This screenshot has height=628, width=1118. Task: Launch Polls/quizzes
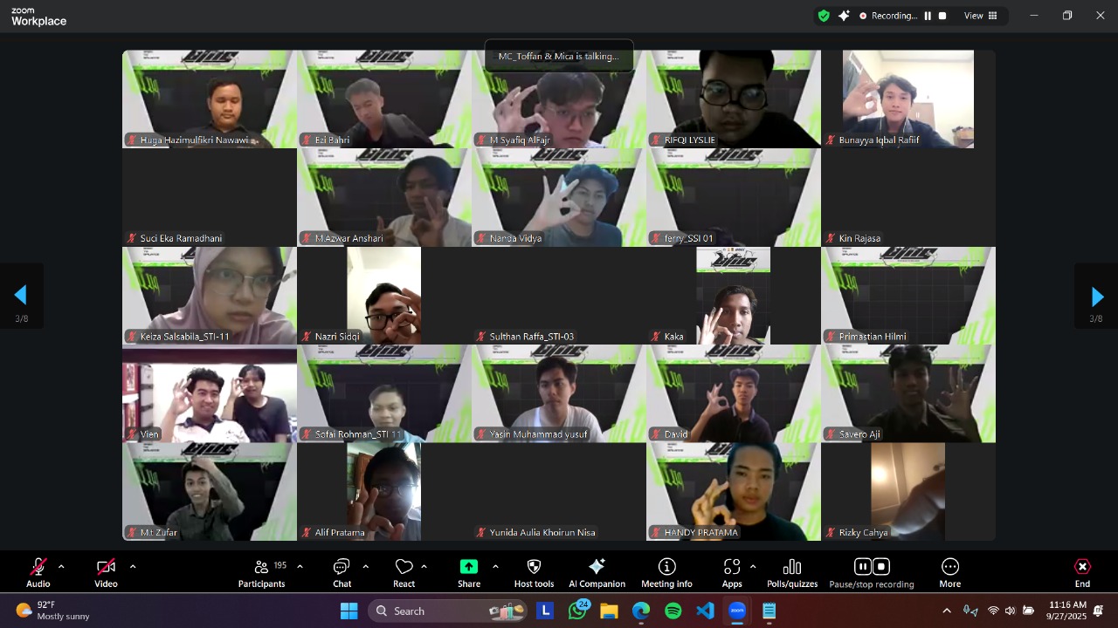(791, 573)
